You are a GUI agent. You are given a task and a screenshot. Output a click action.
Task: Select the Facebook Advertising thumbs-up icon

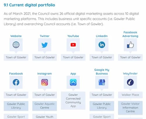click(130, 45)
